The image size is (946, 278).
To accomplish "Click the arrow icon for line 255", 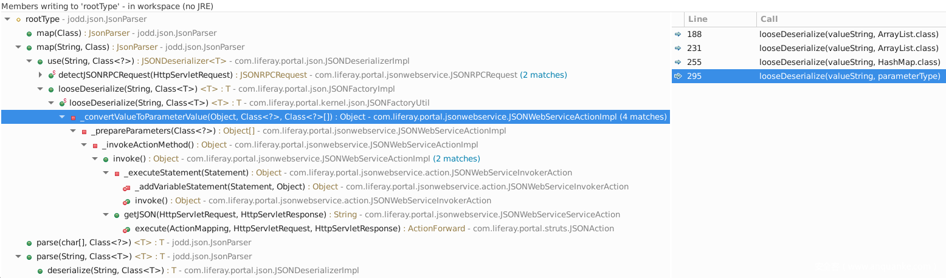I will tap(678, 63).
